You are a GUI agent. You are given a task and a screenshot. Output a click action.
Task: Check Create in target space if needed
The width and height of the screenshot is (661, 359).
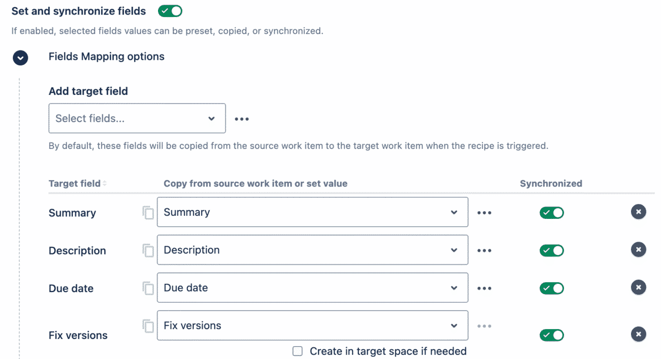(x=297, y=351)
